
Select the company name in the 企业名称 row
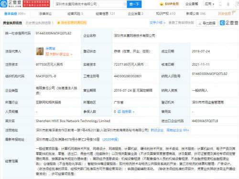tap(134, 36)
